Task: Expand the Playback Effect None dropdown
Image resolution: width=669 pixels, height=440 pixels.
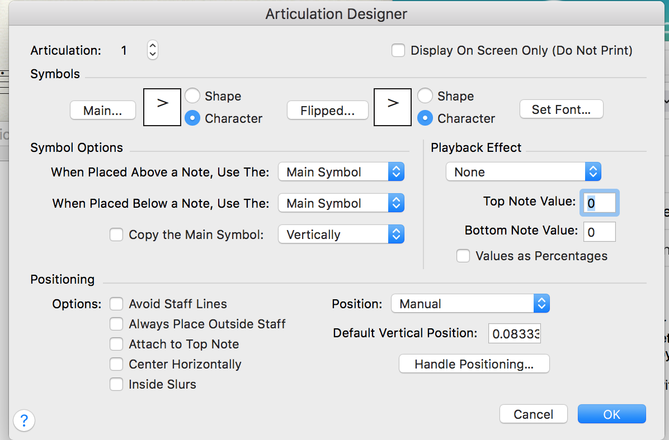Action: point(523,172)
